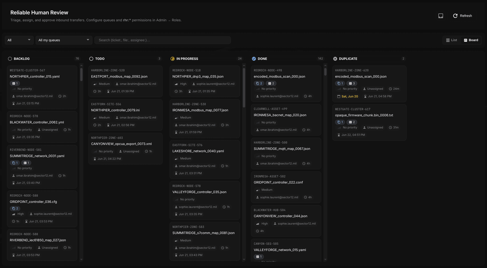Open High priority on GRIDPOINT_controller_036.cfg
Image resolution: width=487 pixels, height=268 pixels.
[x=18, y=214]
